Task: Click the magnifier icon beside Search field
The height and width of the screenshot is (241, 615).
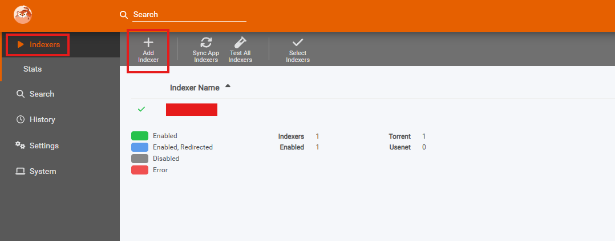Action: [x=124, y=14]
